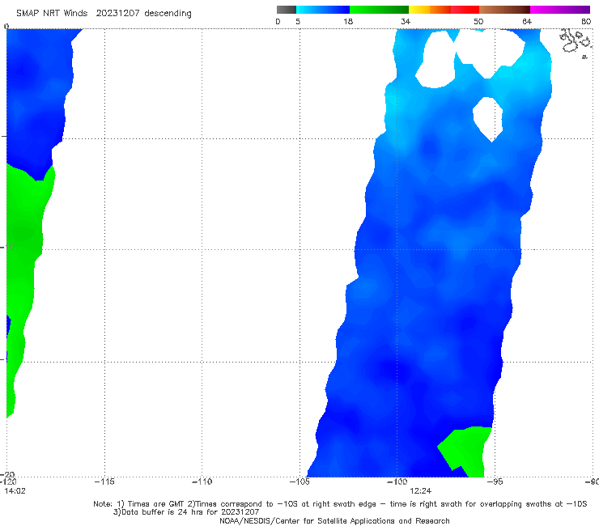Click the colorbar label "5"

[x=298, y=22]
